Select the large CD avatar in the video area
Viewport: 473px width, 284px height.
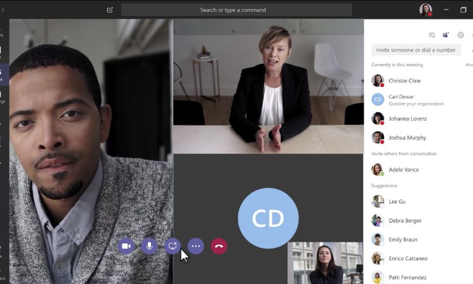click(268, 218)
